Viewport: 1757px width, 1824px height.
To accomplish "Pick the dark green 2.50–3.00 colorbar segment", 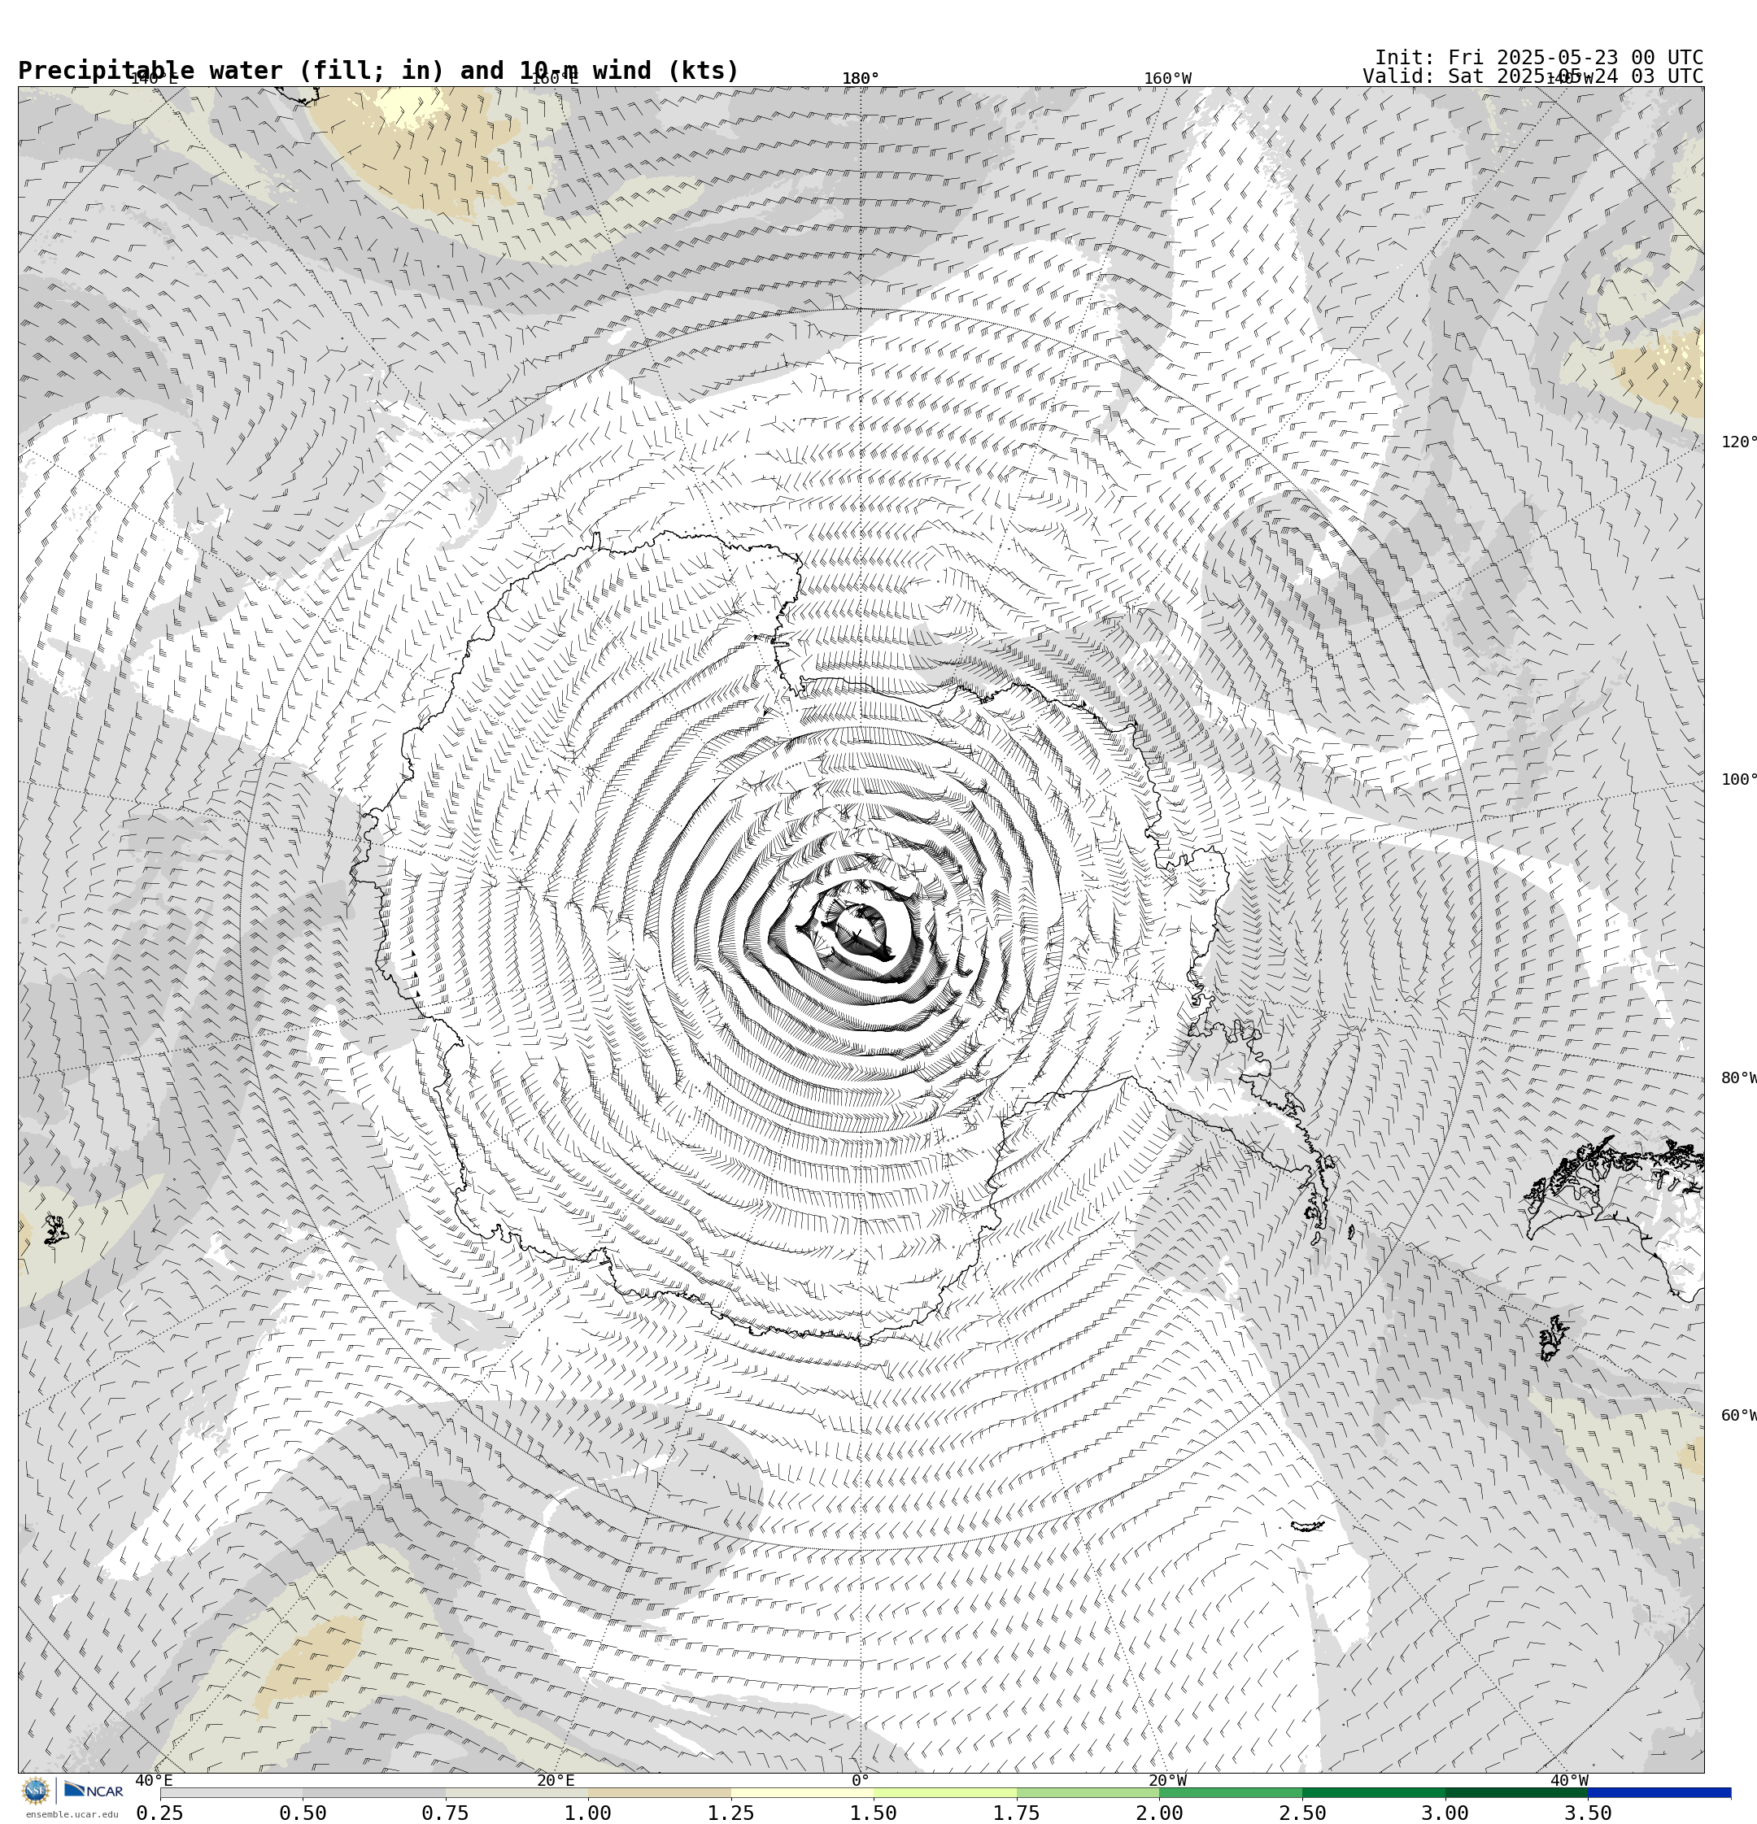I will coord(1373,1792).
